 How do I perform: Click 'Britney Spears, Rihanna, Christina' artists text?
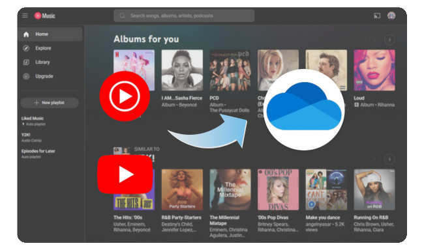click(278, 227)
